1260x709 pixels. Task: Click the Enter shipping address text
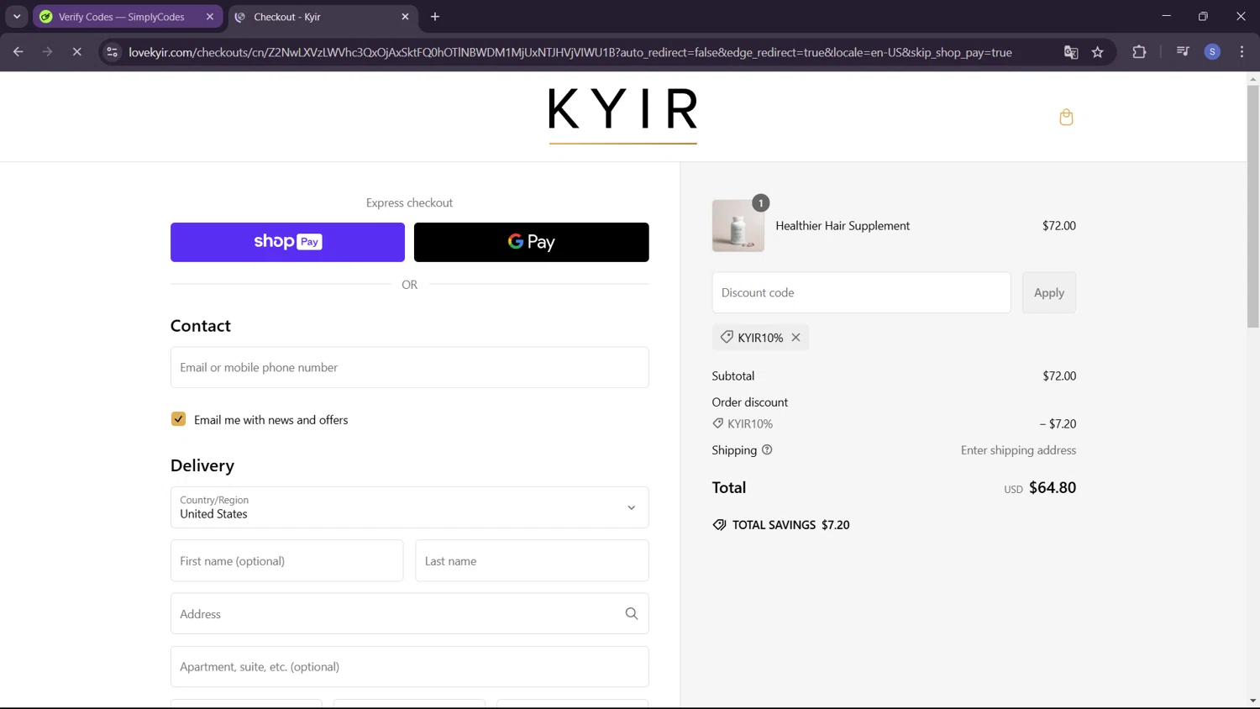coord(1018,450)
